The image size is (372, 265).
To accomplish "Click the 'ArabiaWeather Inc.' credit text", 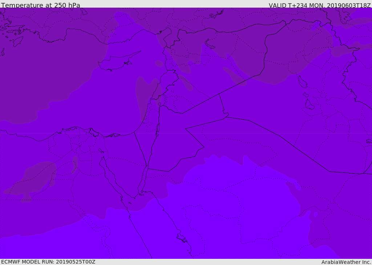I will point(346,262).
